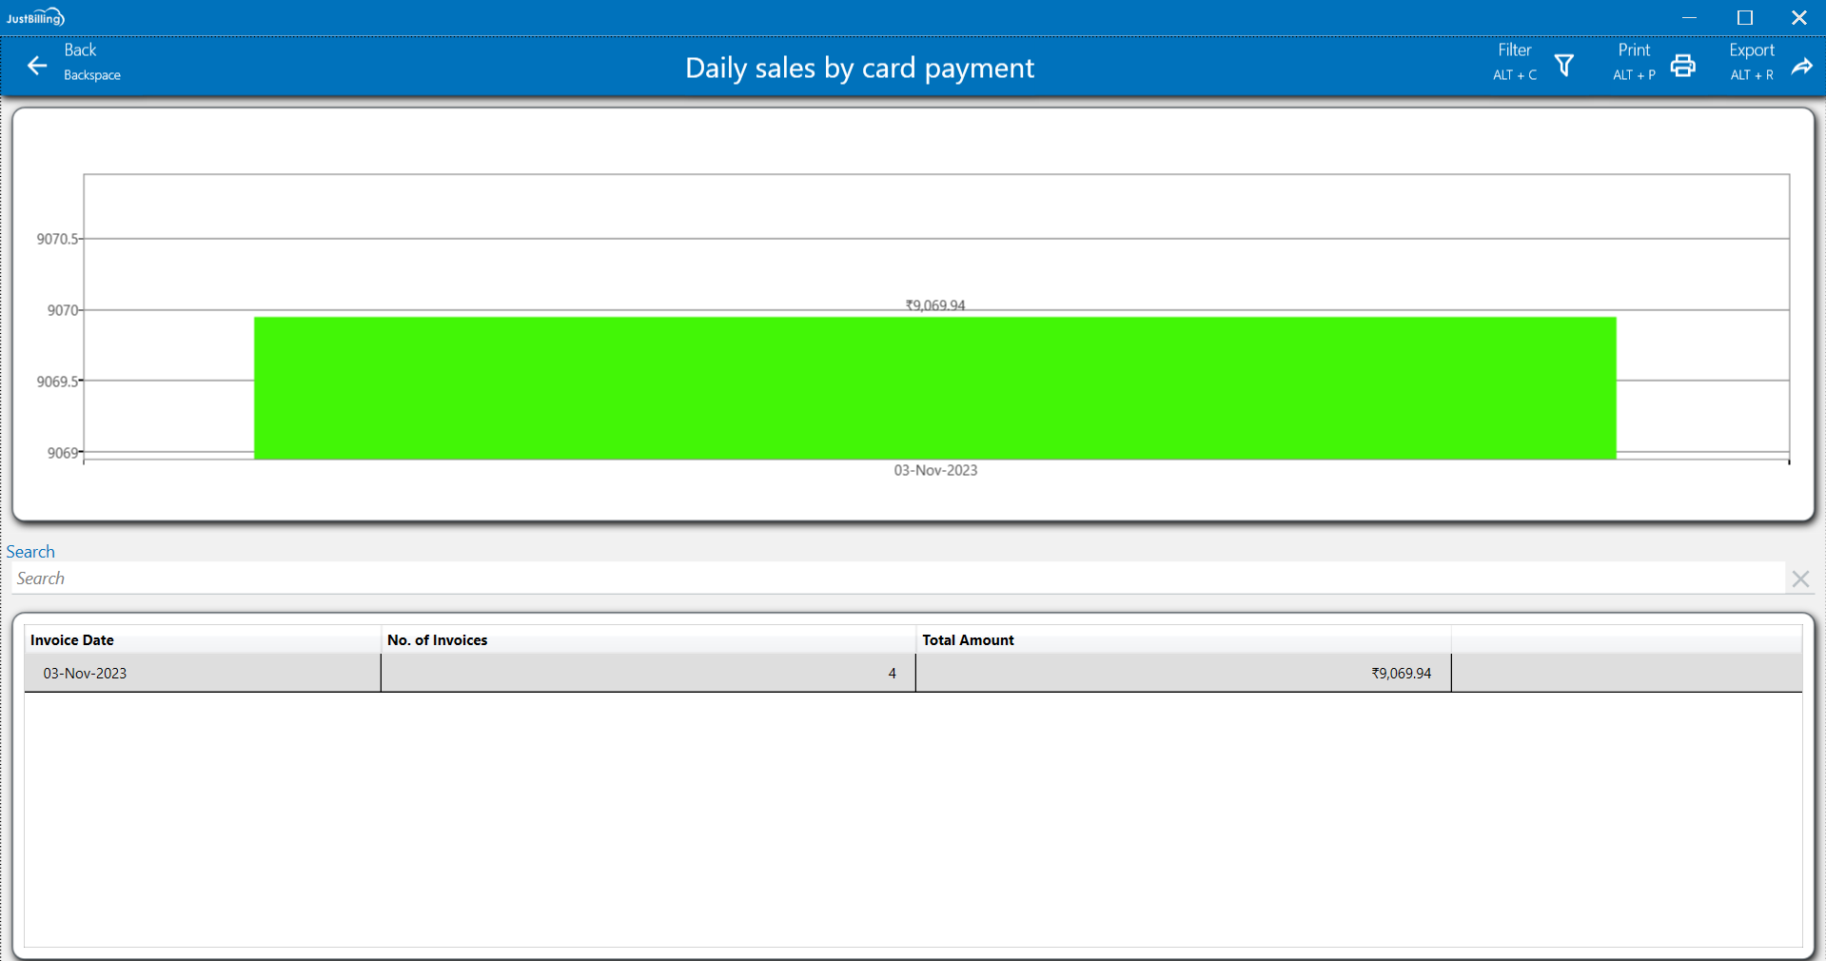This screenshot has width=1826, height=961.
Task: Focus the Search input field
Action: coord(894,579)
